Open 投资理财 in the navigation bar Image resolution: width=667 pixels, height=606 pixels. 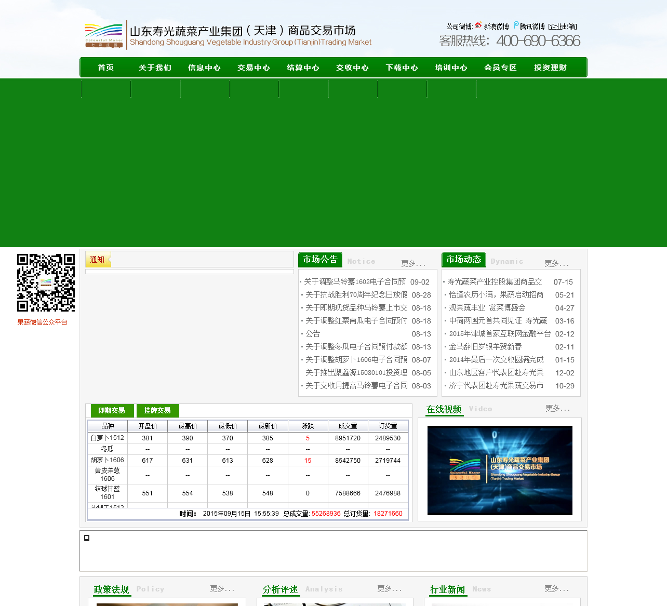551,68
